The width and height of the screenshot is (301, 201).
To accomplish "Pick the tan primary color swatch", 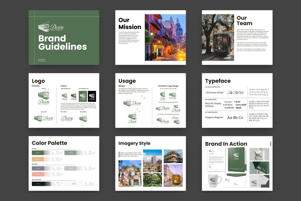I will [x=38, y=159].
